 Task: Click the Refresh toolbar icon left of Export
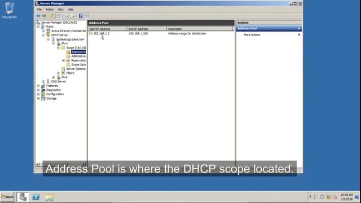coord(67,16)
